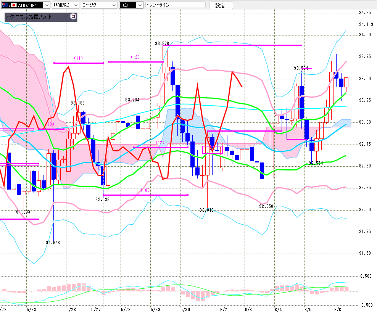Click the 5/26 date label
Image resolution: width=377 pixels, height=312 pixels.
pos(71,310)
